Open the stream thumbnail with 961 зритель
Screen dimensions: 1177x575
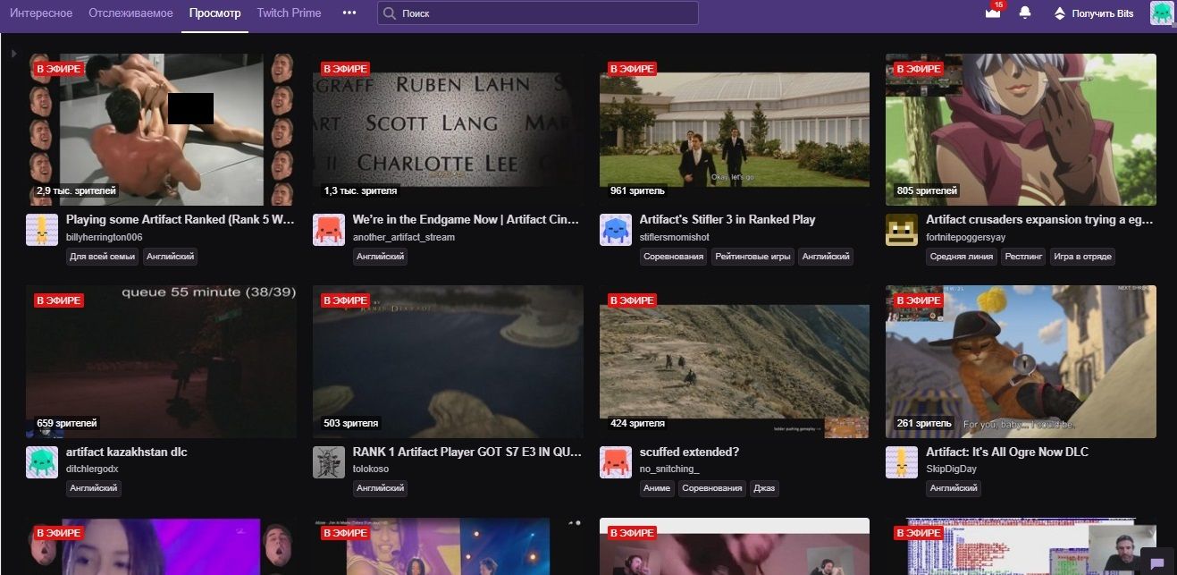(x=735, y=129)
